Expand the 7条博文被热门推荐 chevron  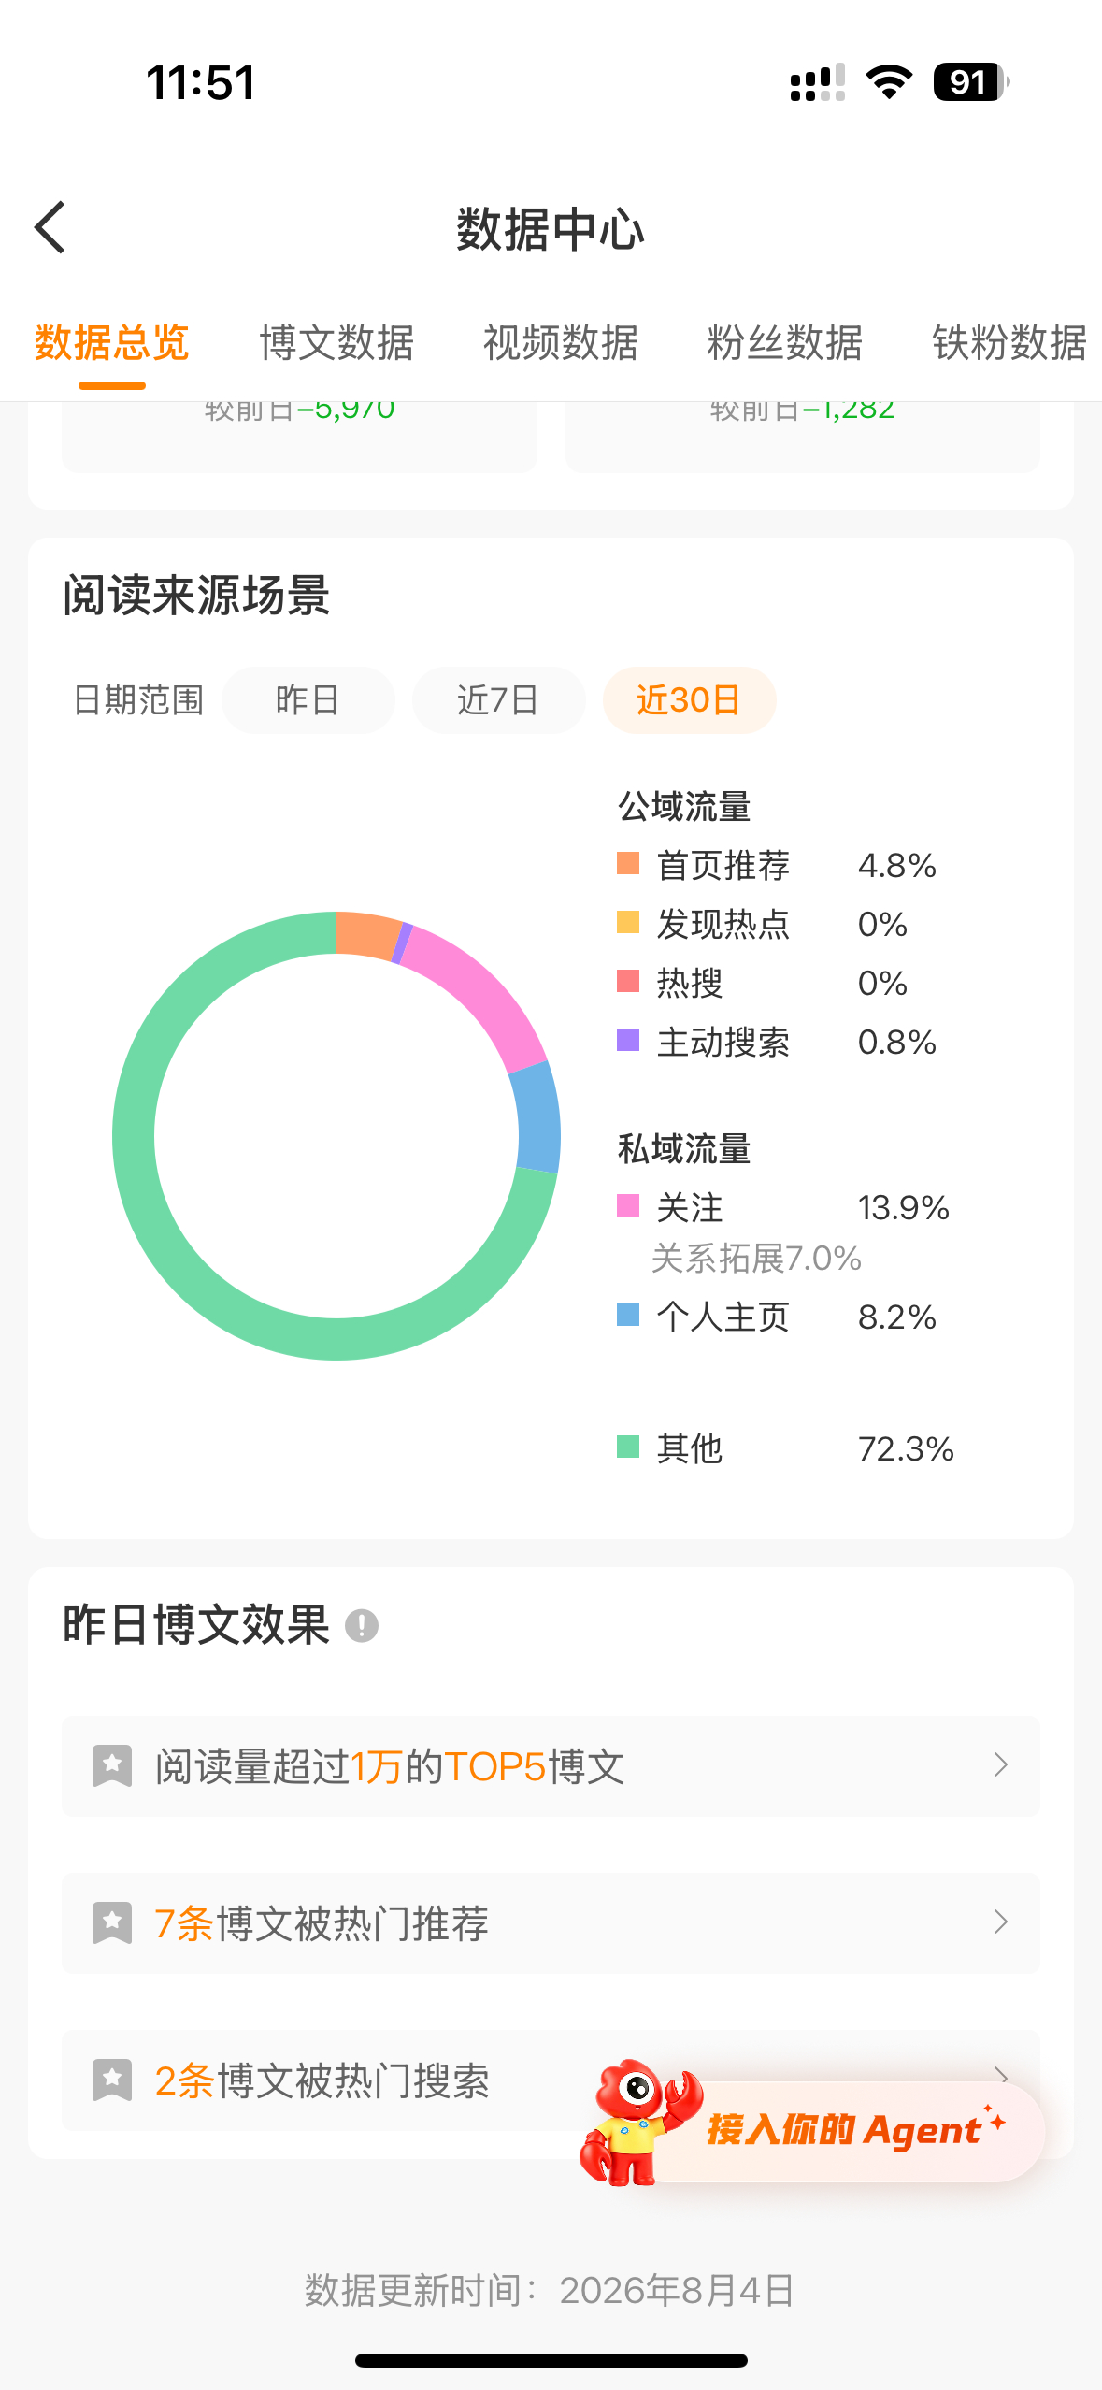[x=1000, y=1922]
